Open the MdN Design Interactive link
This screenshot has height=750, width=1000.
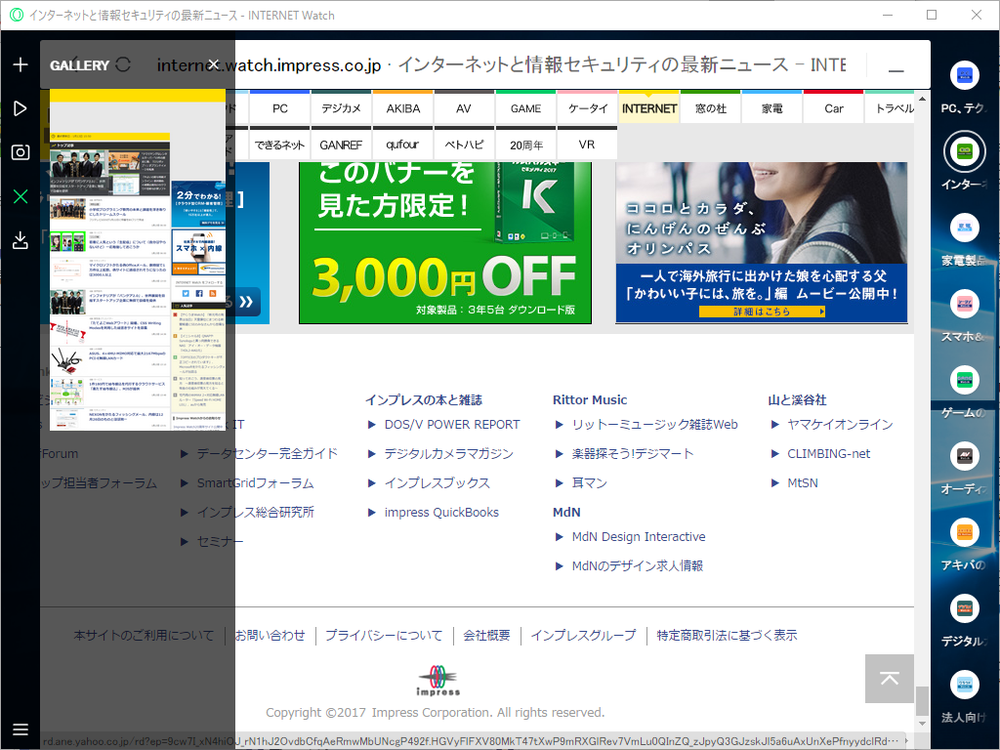point(639,536)
